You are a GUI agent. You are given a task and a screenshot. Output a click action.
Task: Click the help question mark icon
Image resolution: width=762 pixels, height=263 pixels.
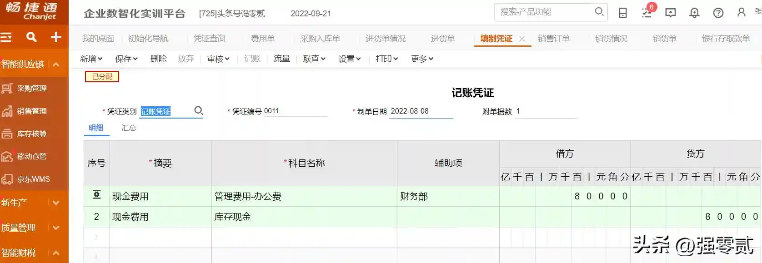(718, 13)
